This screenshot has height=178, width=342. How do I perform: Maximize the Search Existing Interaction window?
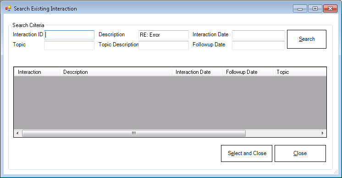[x=315, y=9]
